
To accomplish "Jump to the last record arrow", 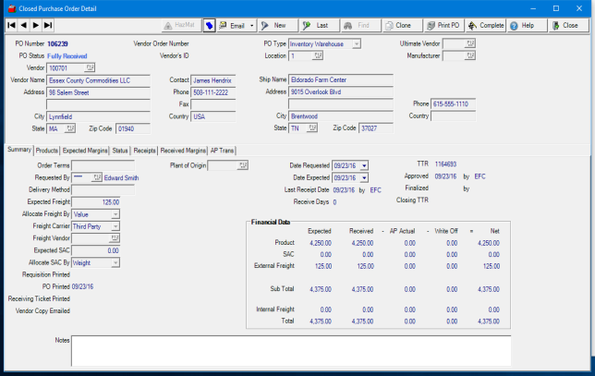I will coord(47,25).
